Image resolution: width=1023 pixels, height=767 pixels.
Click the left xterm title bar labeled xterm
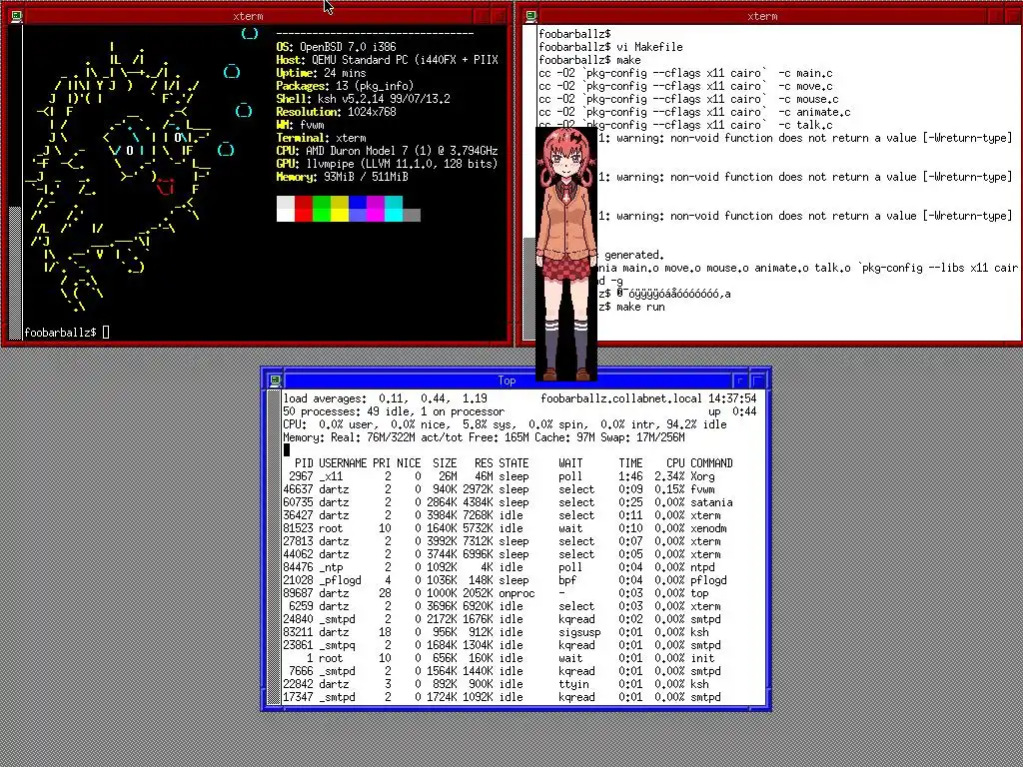[248, 16]
